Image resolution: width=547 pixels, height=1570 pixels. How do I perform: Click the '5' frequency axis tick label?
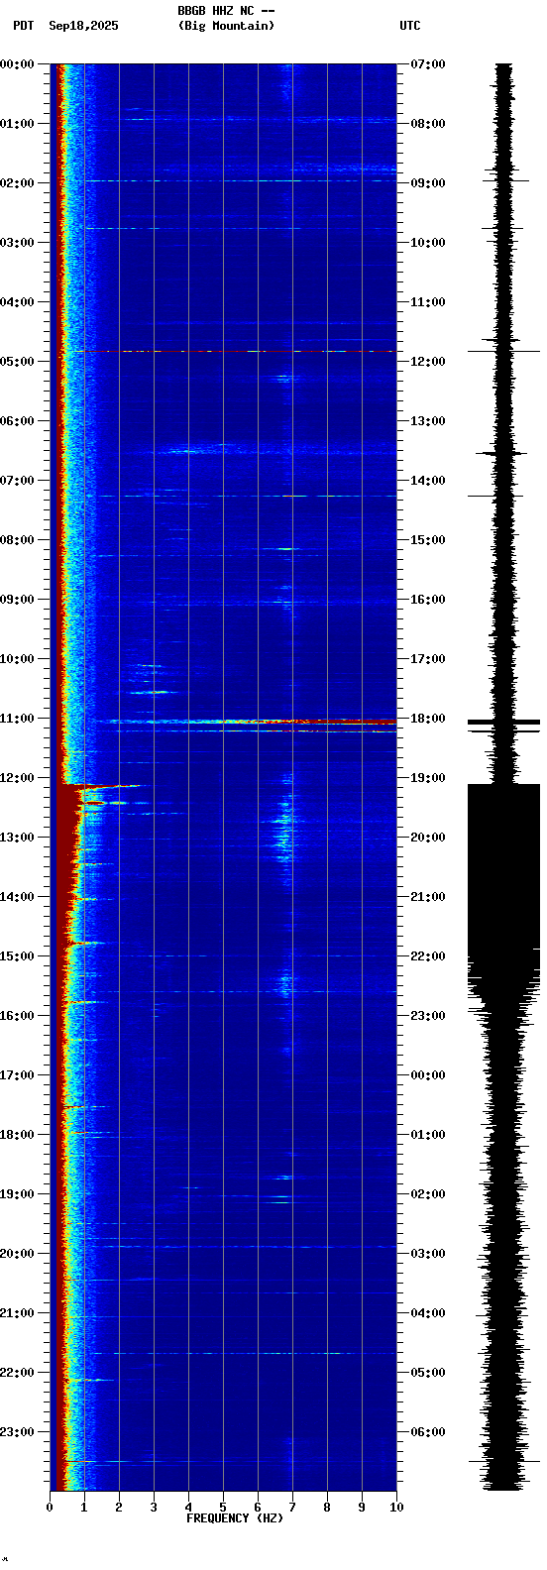(223, 1508)
